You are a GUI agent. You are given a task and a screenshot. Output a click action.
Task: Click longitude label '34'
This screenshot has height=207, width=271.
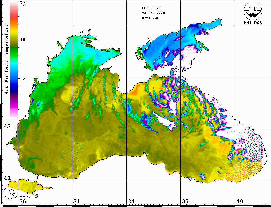(131, 201)
